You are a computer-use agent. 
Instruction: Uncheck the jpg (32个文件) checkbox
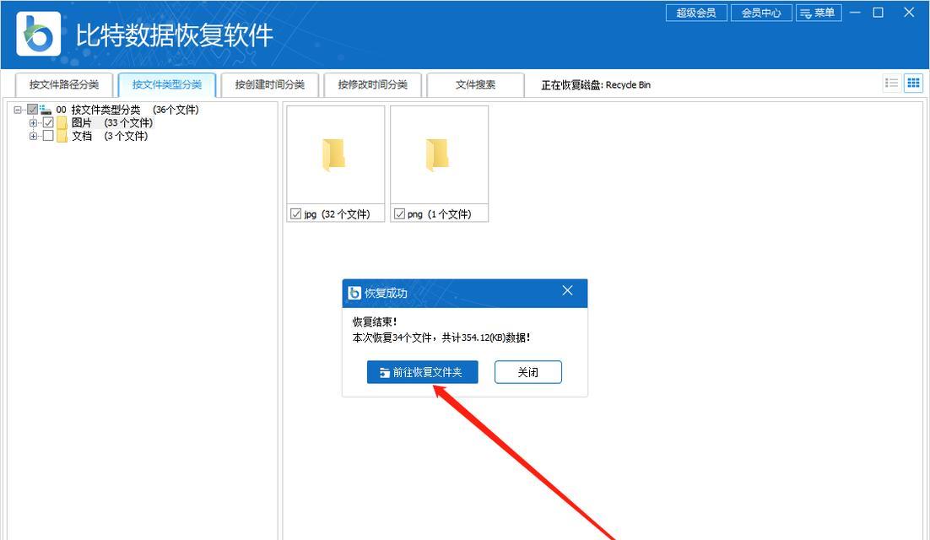[296, 214]
